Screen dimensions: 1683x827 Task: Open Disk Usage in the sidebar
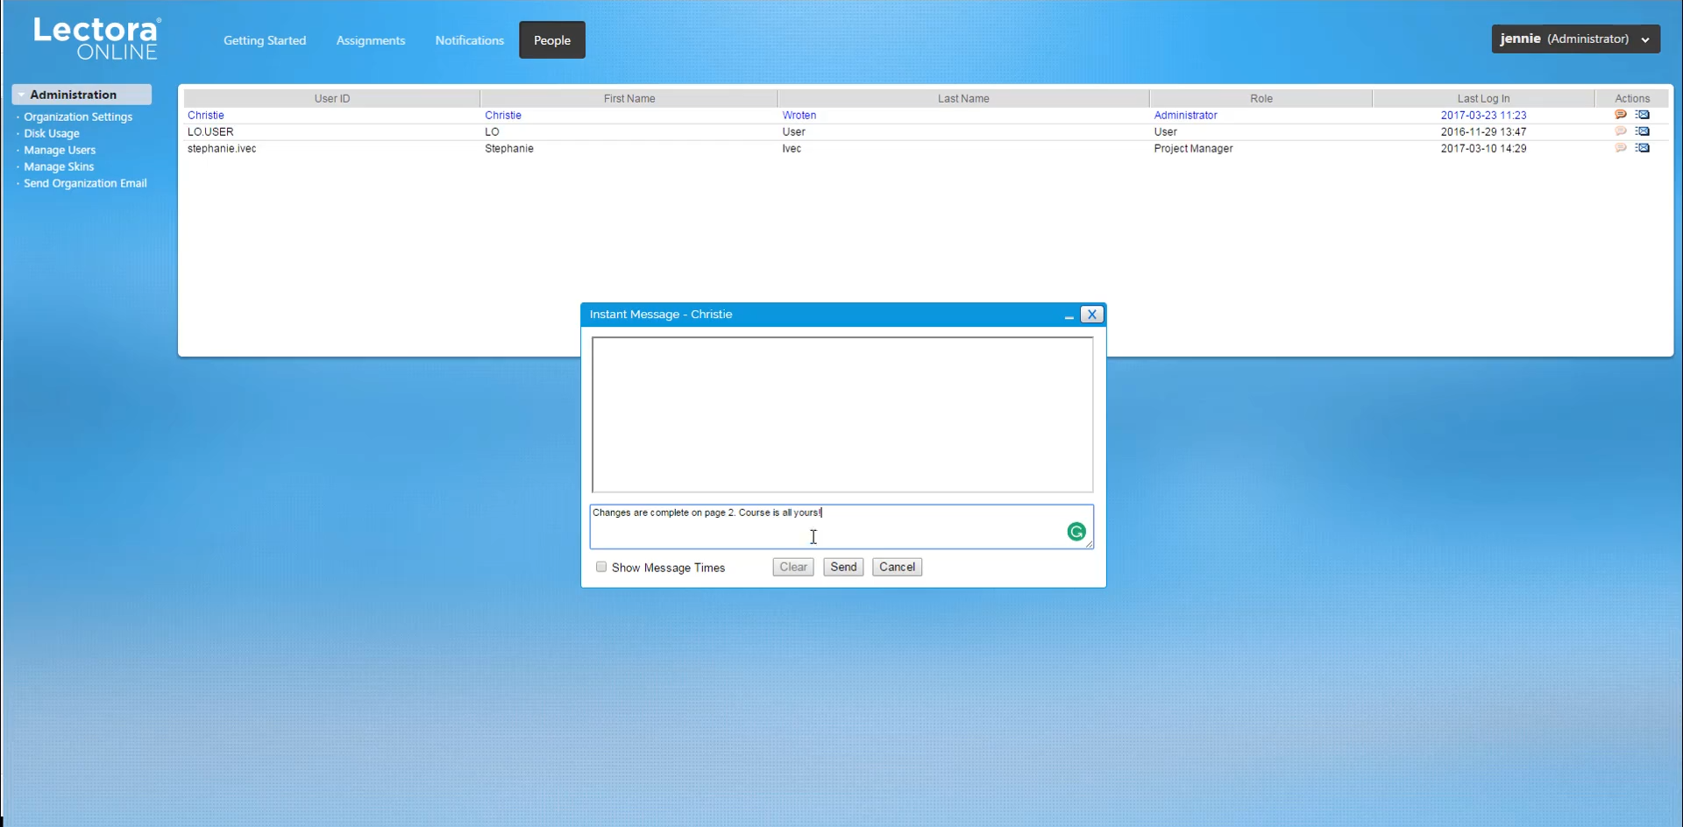tap(52, 133)
